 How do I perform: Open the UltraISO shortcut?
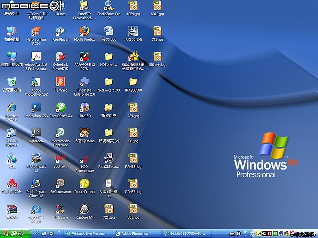84,110
